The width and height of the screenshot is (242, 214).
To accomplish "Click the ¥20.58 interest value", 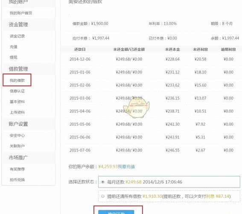I will [200, 59].
